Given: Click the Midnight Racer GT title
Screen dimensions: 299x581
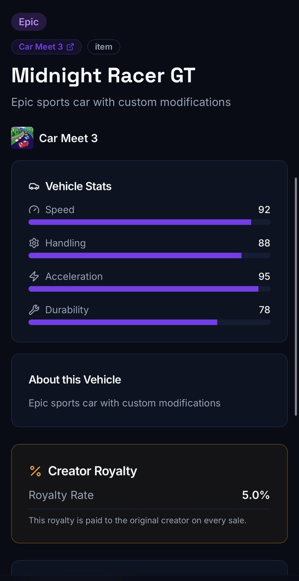Looking at the screenshot, I should coord(104,76).
